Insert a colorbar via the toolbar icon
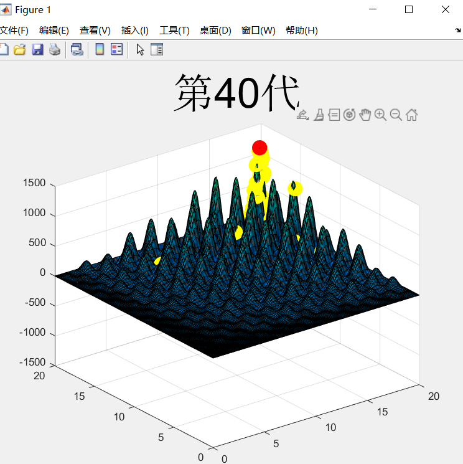The image size is (463, 464). (x=100, y=49)
